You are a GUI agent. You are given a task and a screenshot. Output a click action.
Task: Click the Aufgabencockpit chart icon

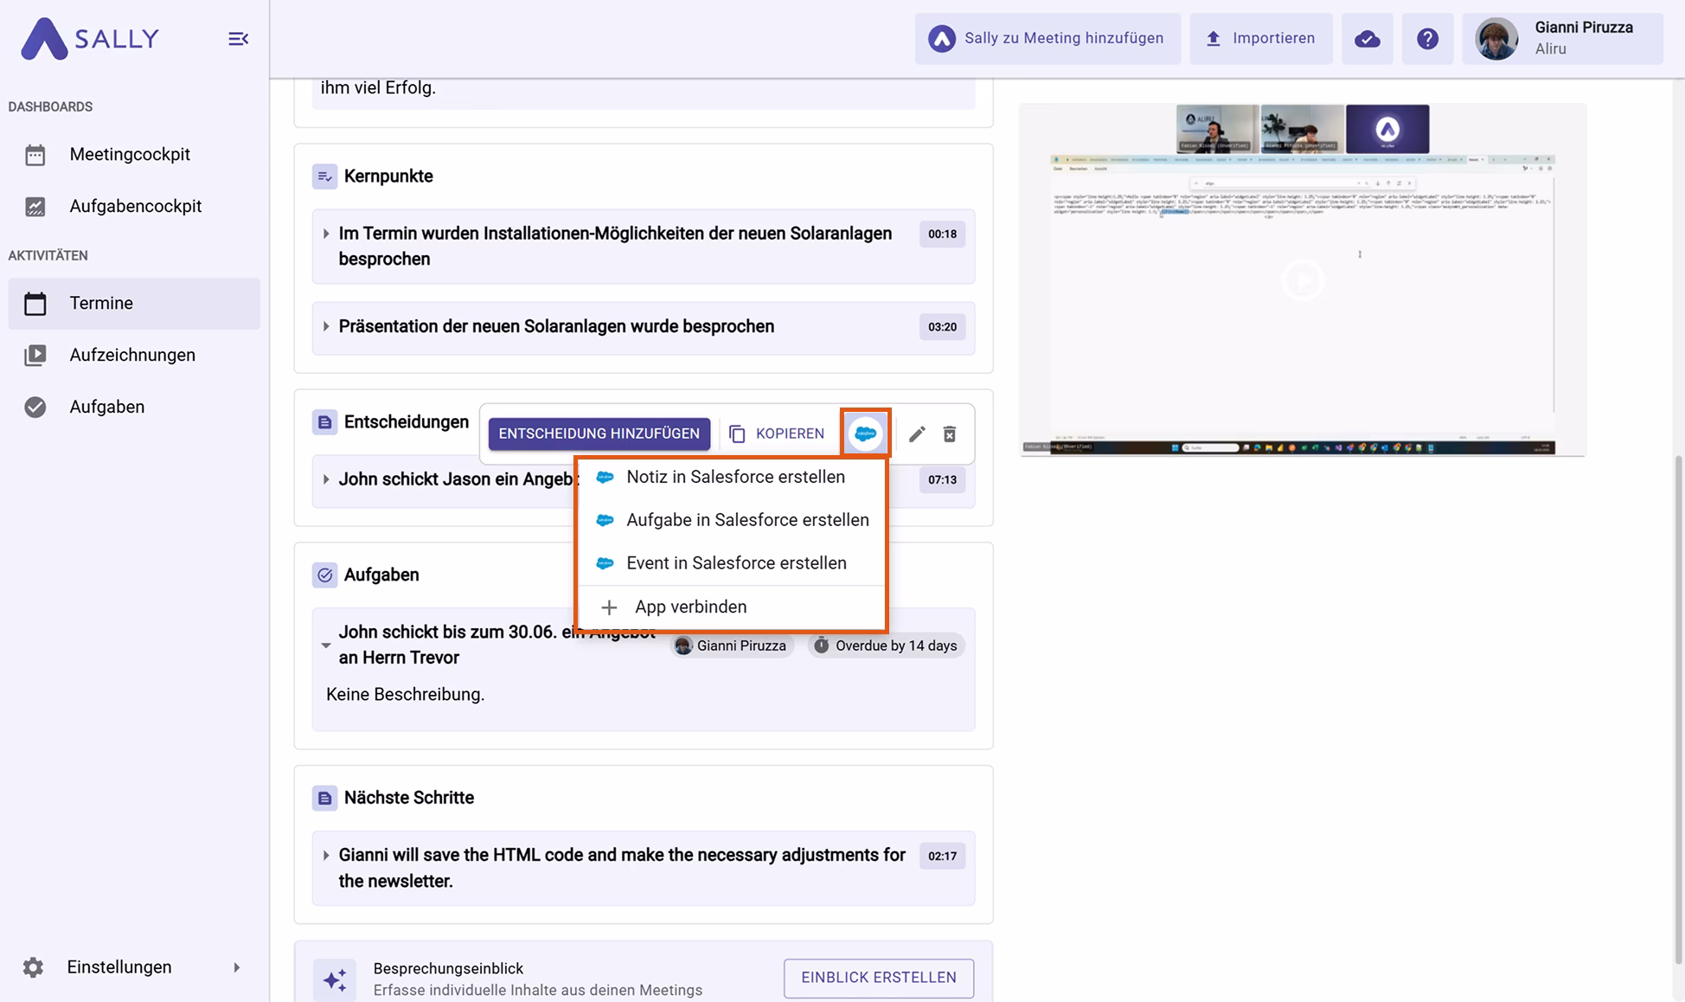[35, 207]
